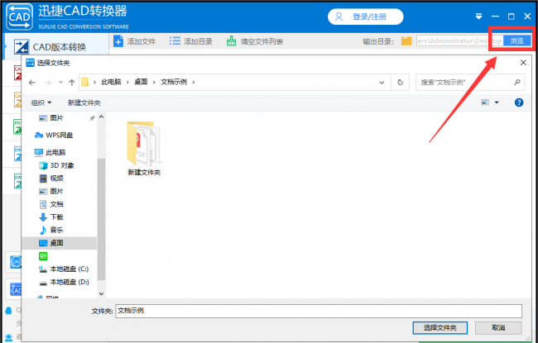This screenshot has height=343, width=538.
Task: Expand the address bar history dropdown
Action: (x=382, y=83)
